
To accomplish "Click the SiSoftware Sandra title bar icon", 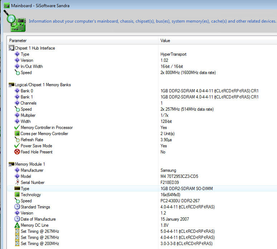I will (x=6, y=6).
